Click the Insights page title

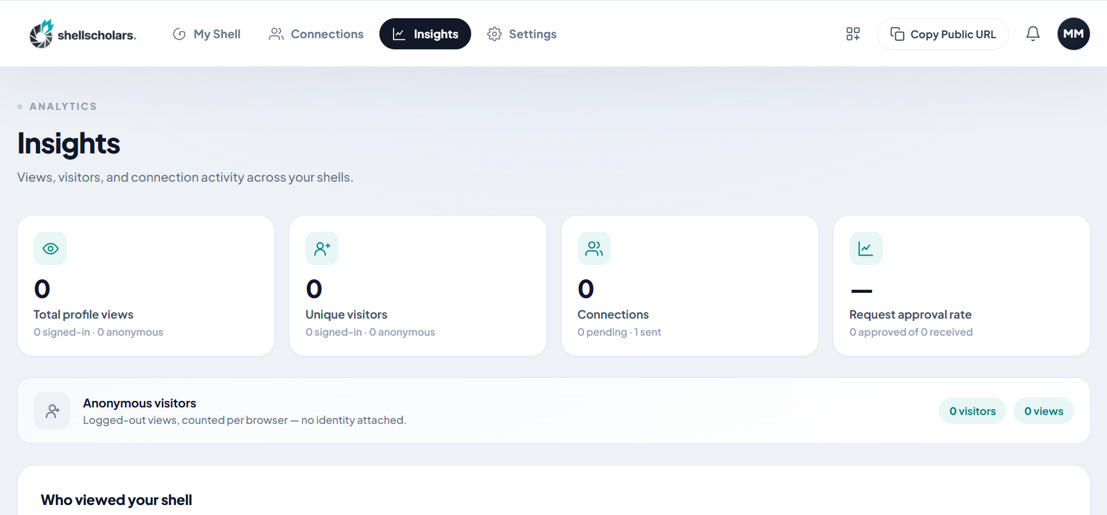point(69,144)
